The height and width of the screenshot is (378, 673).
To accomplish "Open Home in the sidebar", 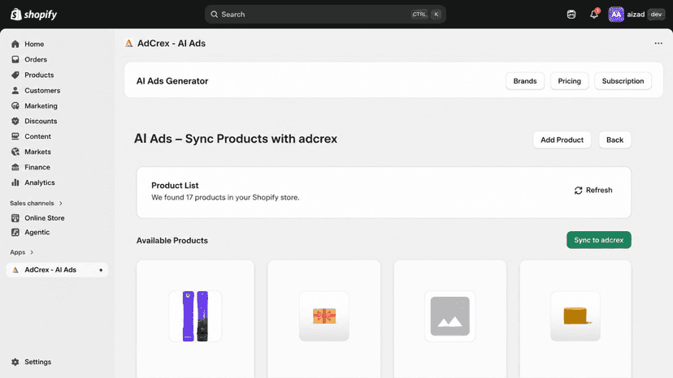I will coord(34,44).
